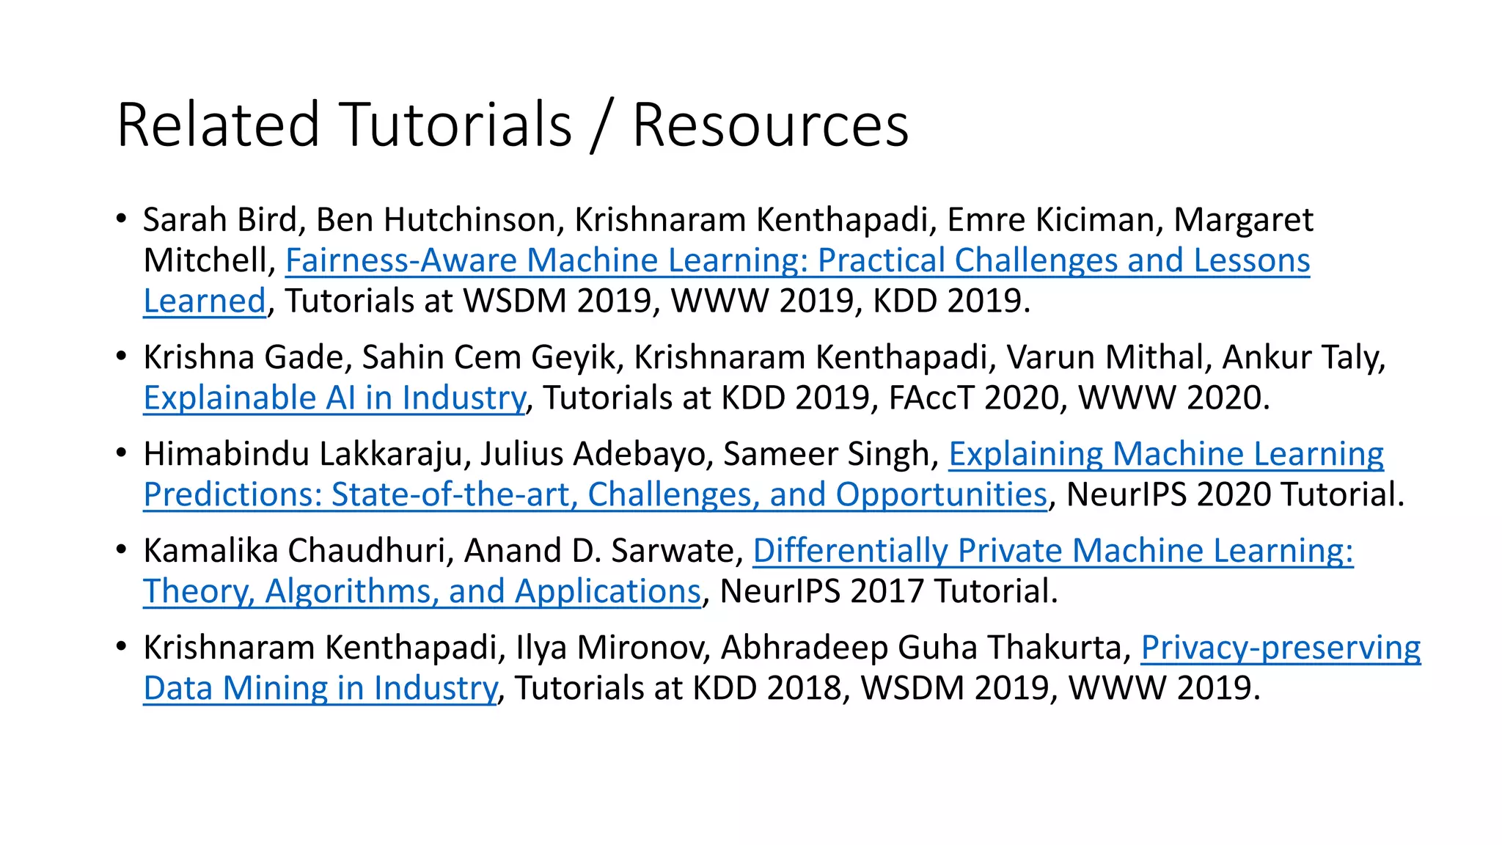Open the Explainable AI in Industry link
This screenshot has height=845, width=1502.
334,398
